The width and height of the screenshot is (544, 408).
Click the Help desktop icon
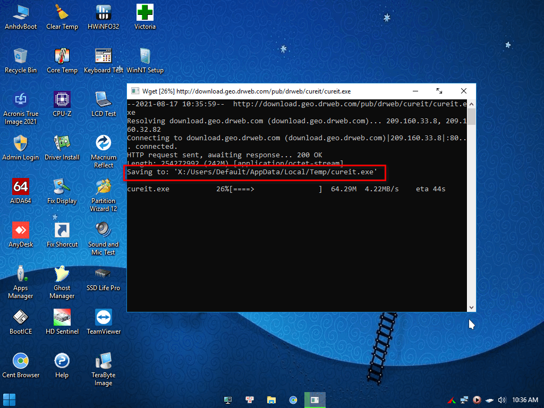click(62, 365)
